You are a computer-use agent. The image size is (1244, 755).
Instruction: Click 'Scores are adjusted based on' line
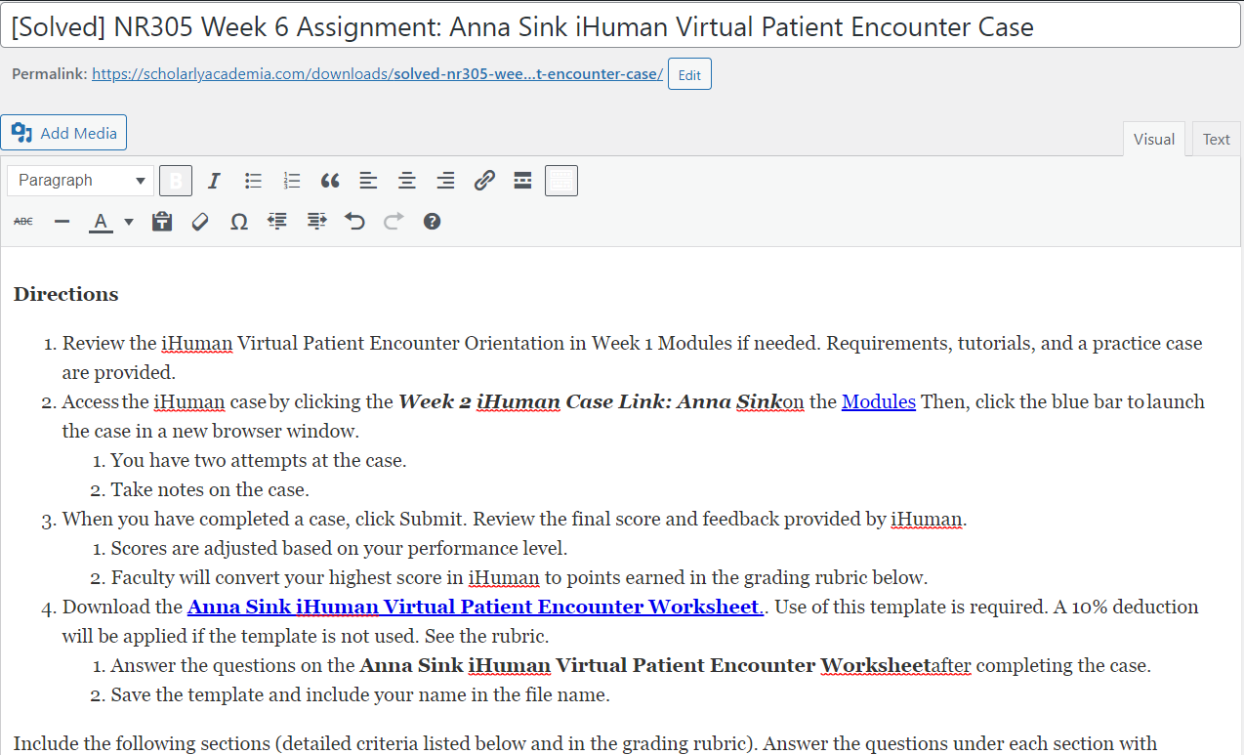click(x=339, y=548)
